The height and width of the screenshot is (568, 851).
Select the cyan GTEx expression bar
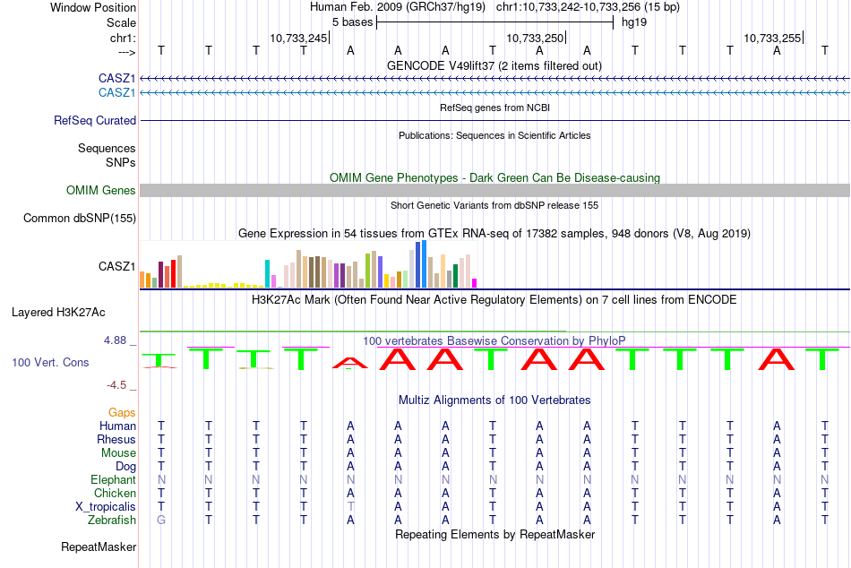267,273
